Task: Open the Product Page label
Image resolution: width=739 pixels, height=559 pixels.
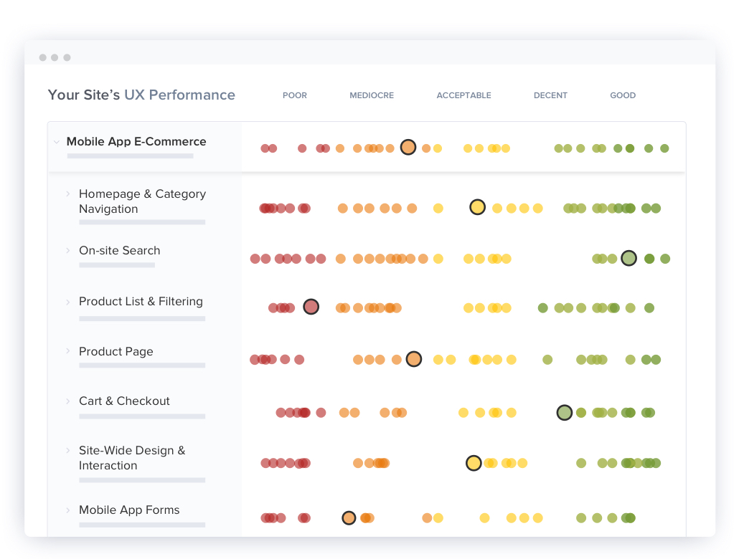Action: (116, 352)
